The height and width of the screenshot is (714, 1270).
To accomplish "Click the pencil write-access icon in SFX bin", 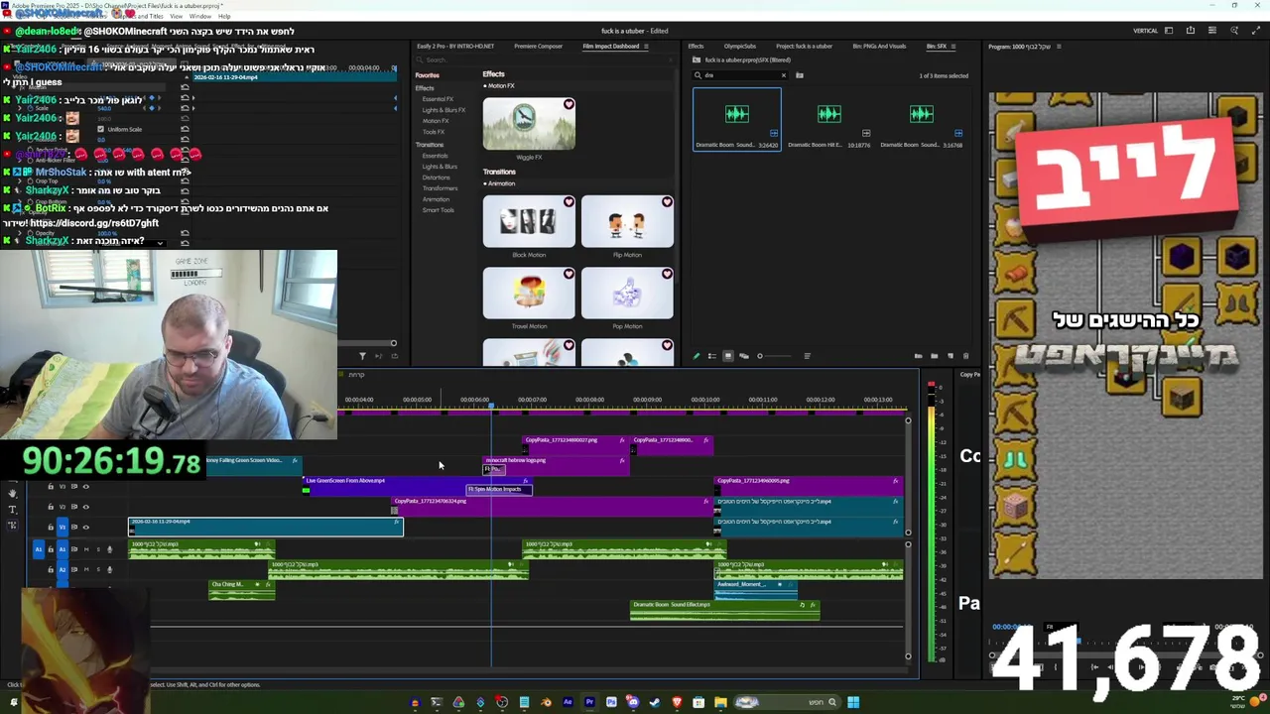I will click(x=696, y=356).
